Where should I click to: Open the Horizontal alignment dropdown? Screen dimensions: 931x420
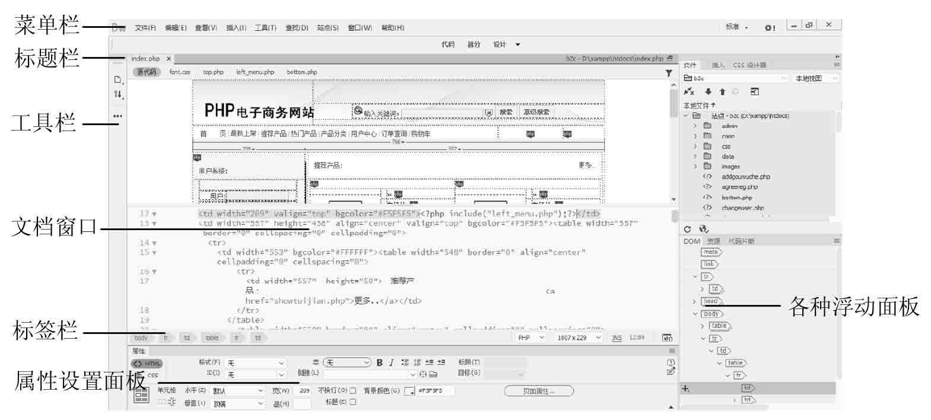pos(237,391)
